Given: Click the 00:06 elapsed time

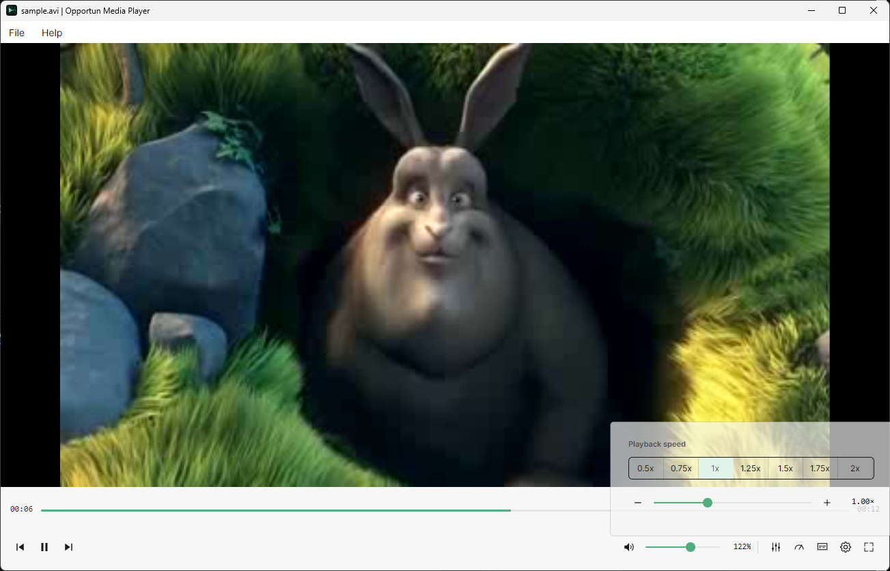Looking at the screenshot, I should pyautogui.click(x=21, y=510).
